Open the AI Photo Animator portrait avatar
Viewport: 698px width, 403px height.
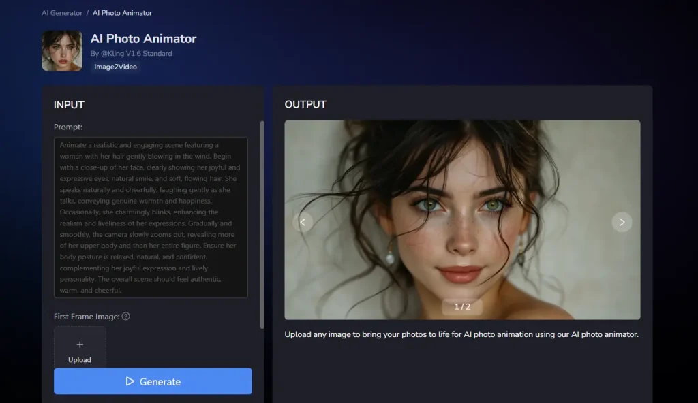(62, 51)
